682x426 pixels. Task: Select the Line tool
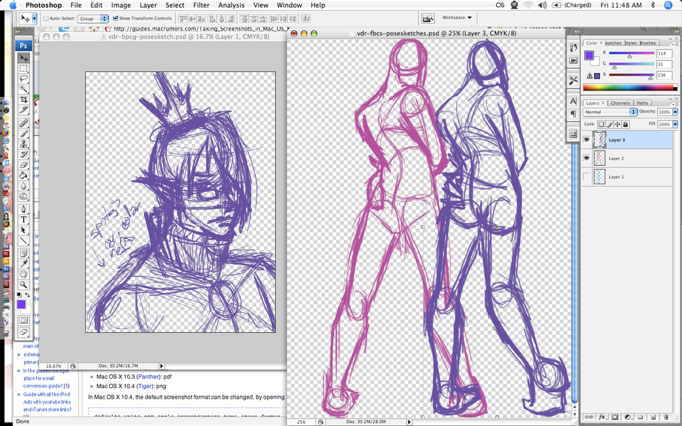23,241
